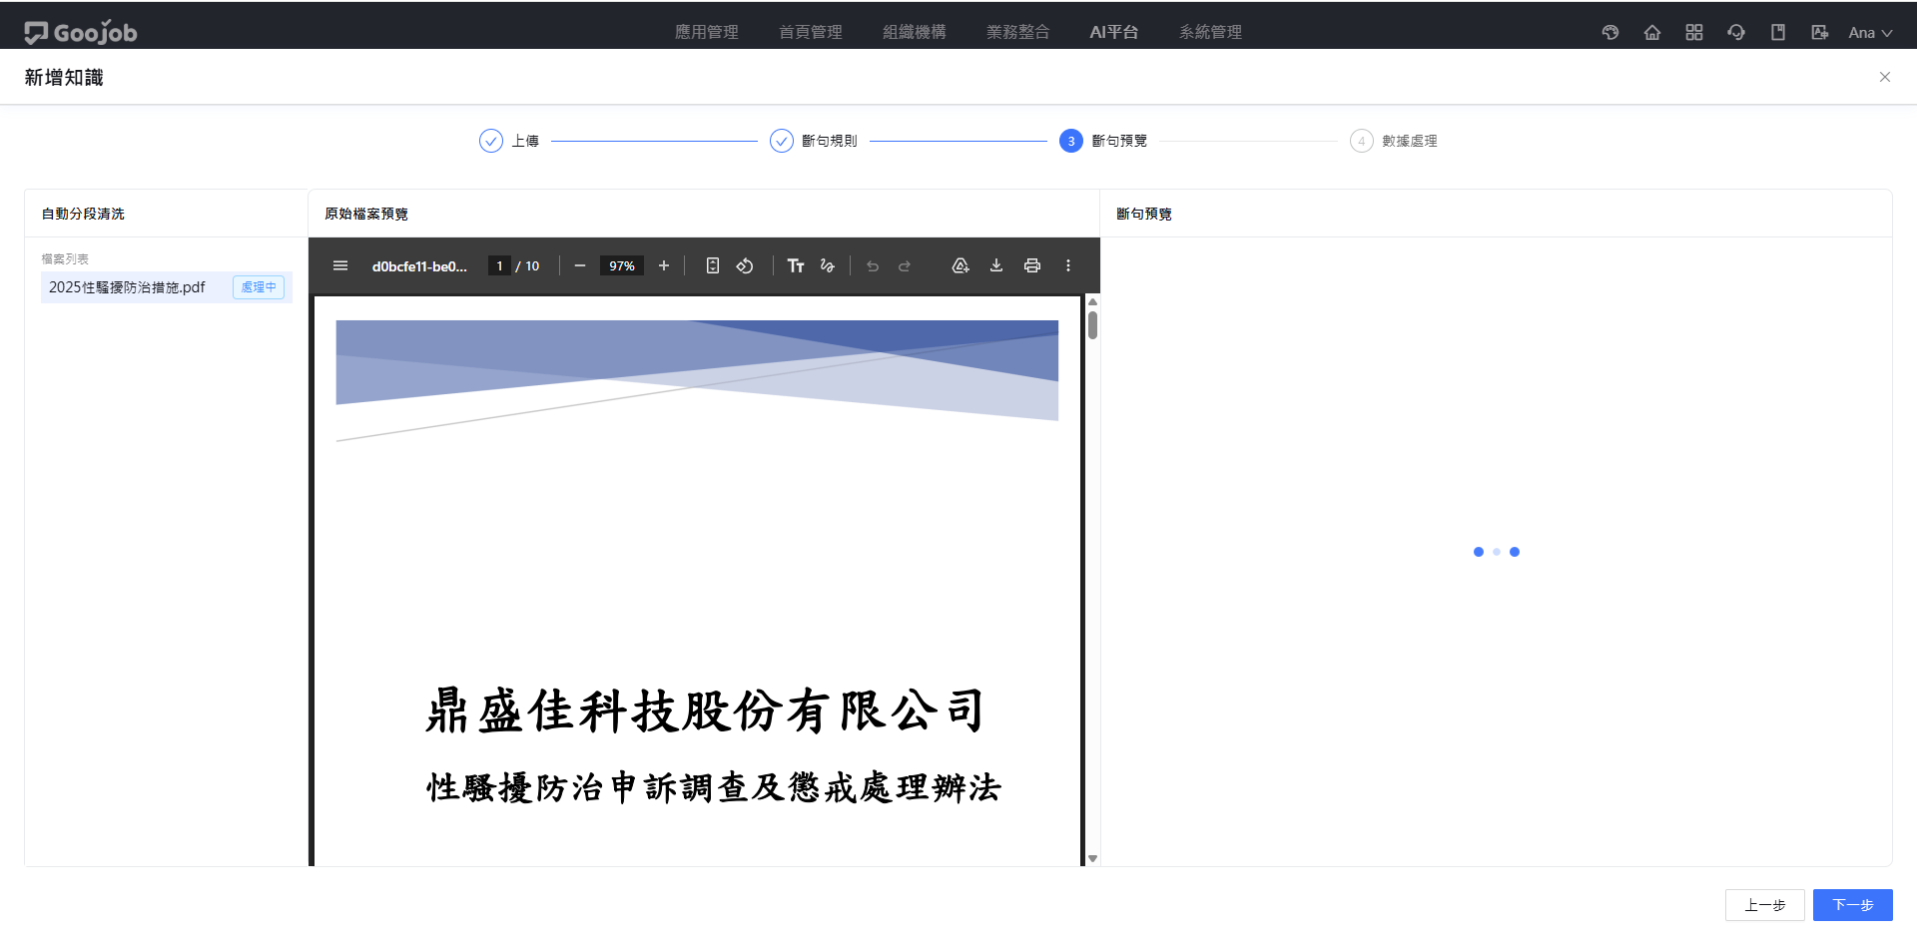Image resolution: width=1917 pixels, height=945 pixels.
Task: Open the PDF sidebar menu icon
Action: tap(340, 265)
